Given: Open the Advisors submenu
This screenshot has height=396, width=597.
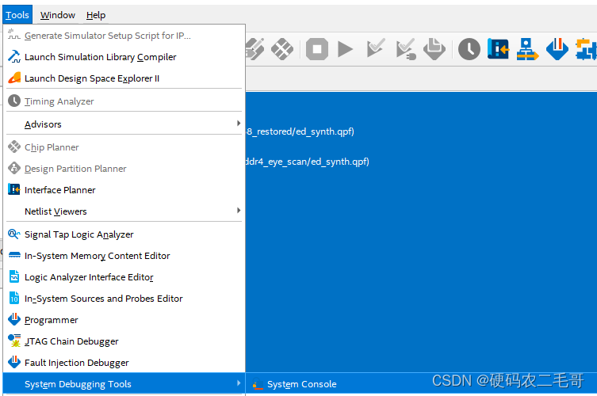Looking at the screenshot, I should 124,124.
